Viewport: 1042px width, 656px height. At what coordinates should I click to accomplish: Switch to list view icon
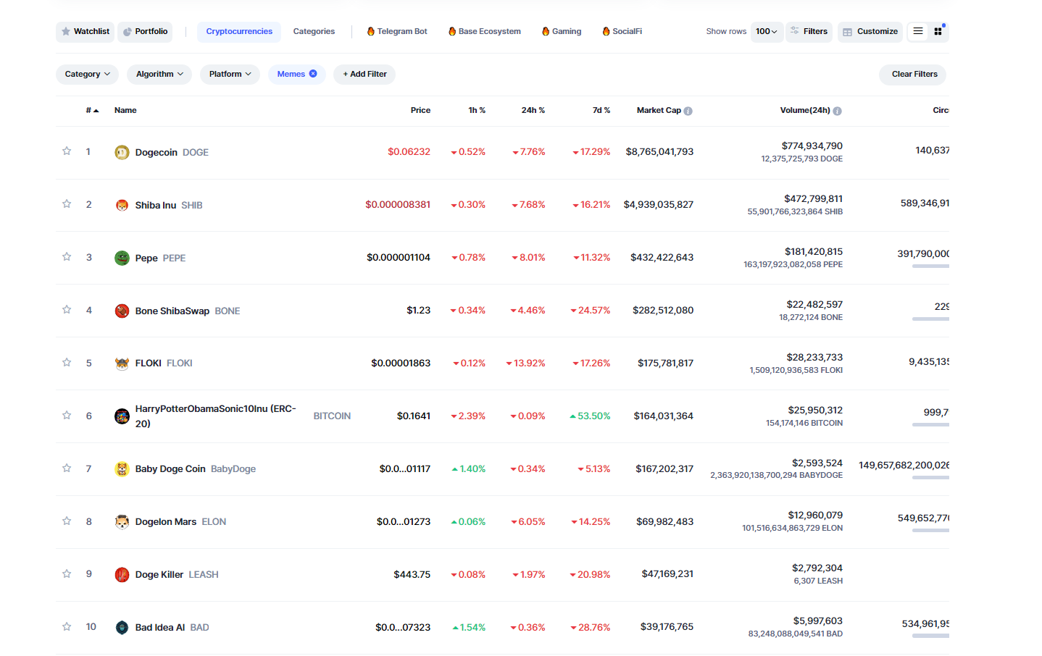[x=918, y=31]
